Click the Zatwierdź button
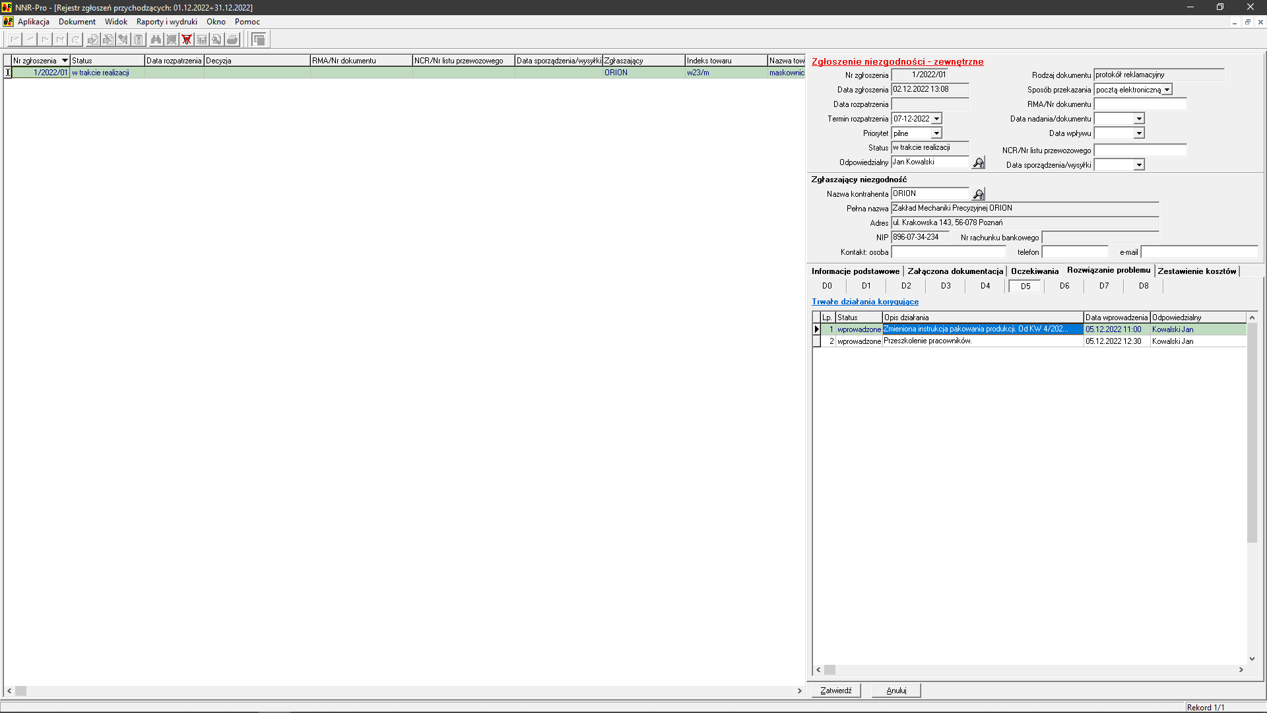This screenshot has height=713, width=1267. [835, 691]
